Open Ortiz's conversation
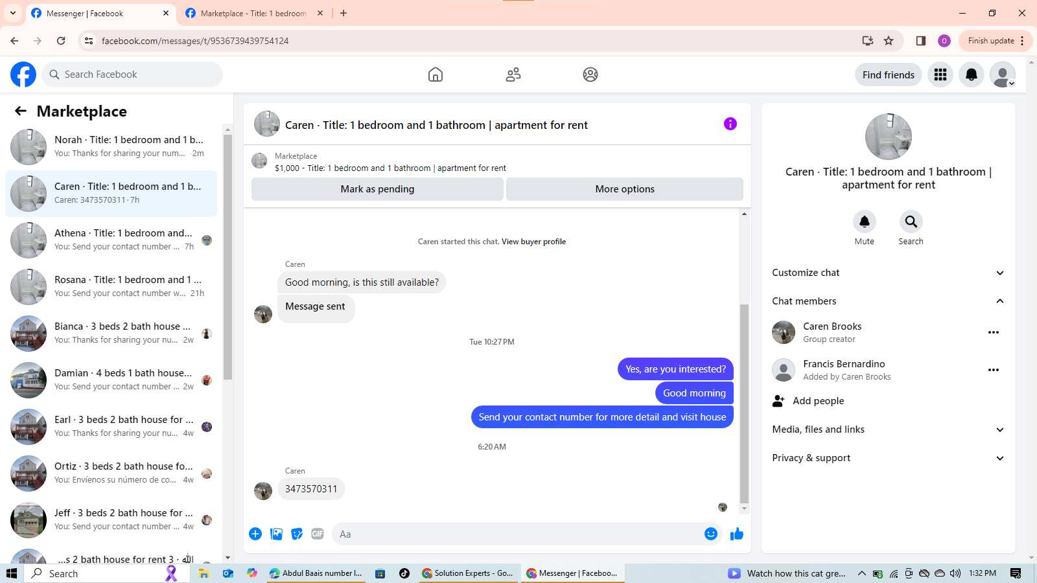1037x583 pixels. 111,474
